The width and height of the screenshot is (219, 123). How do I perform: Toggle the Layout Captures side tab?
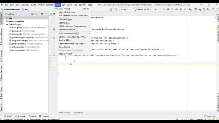pos(1,74)
